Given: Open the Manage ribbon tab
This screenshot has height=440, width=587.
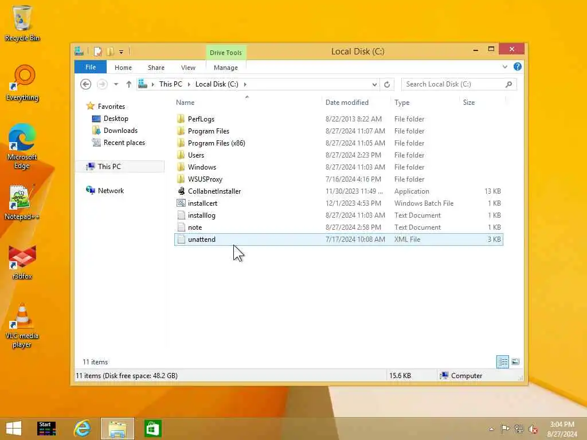Looking at the screenshot, I should (226, 68).
